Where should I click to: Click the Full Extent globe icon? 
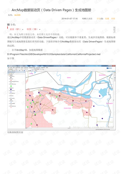coord(12,70)
